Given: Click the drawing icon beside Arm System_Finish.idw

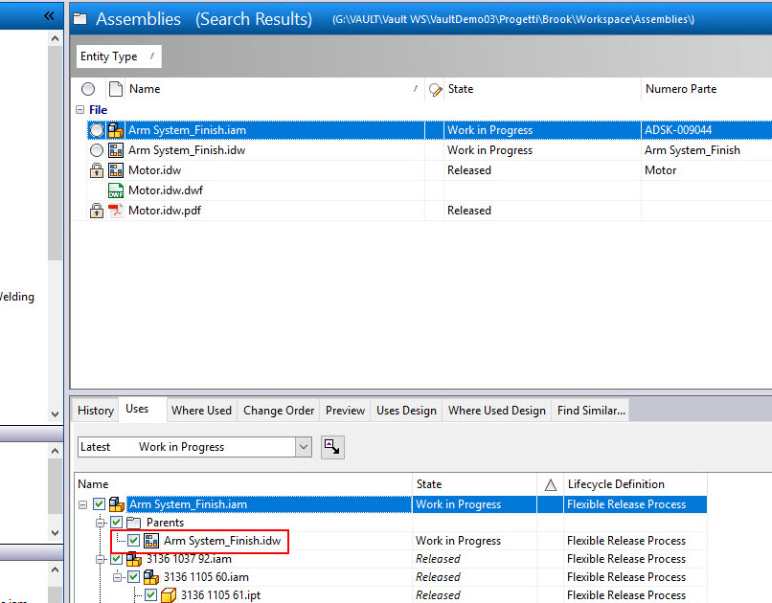Looking at the screenshot, I should (x=117, y=150).
